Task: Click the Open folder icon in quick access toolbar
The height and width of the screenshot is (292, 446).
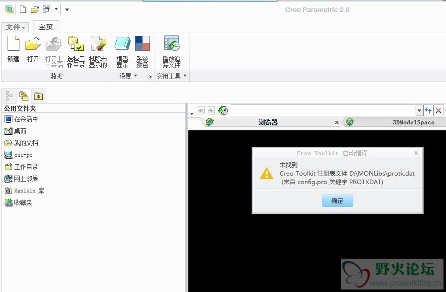Action: (x=35, y=9)
